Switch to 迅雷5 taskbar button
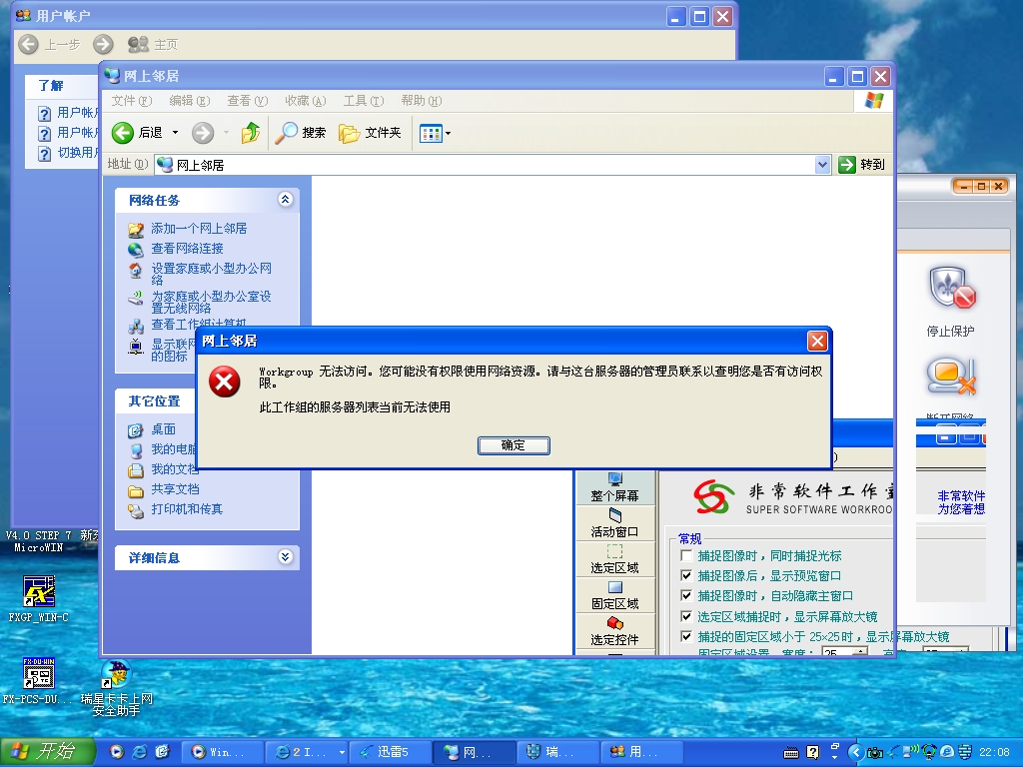The width and height of the screenshot is (1023, 767). point(391,752)
